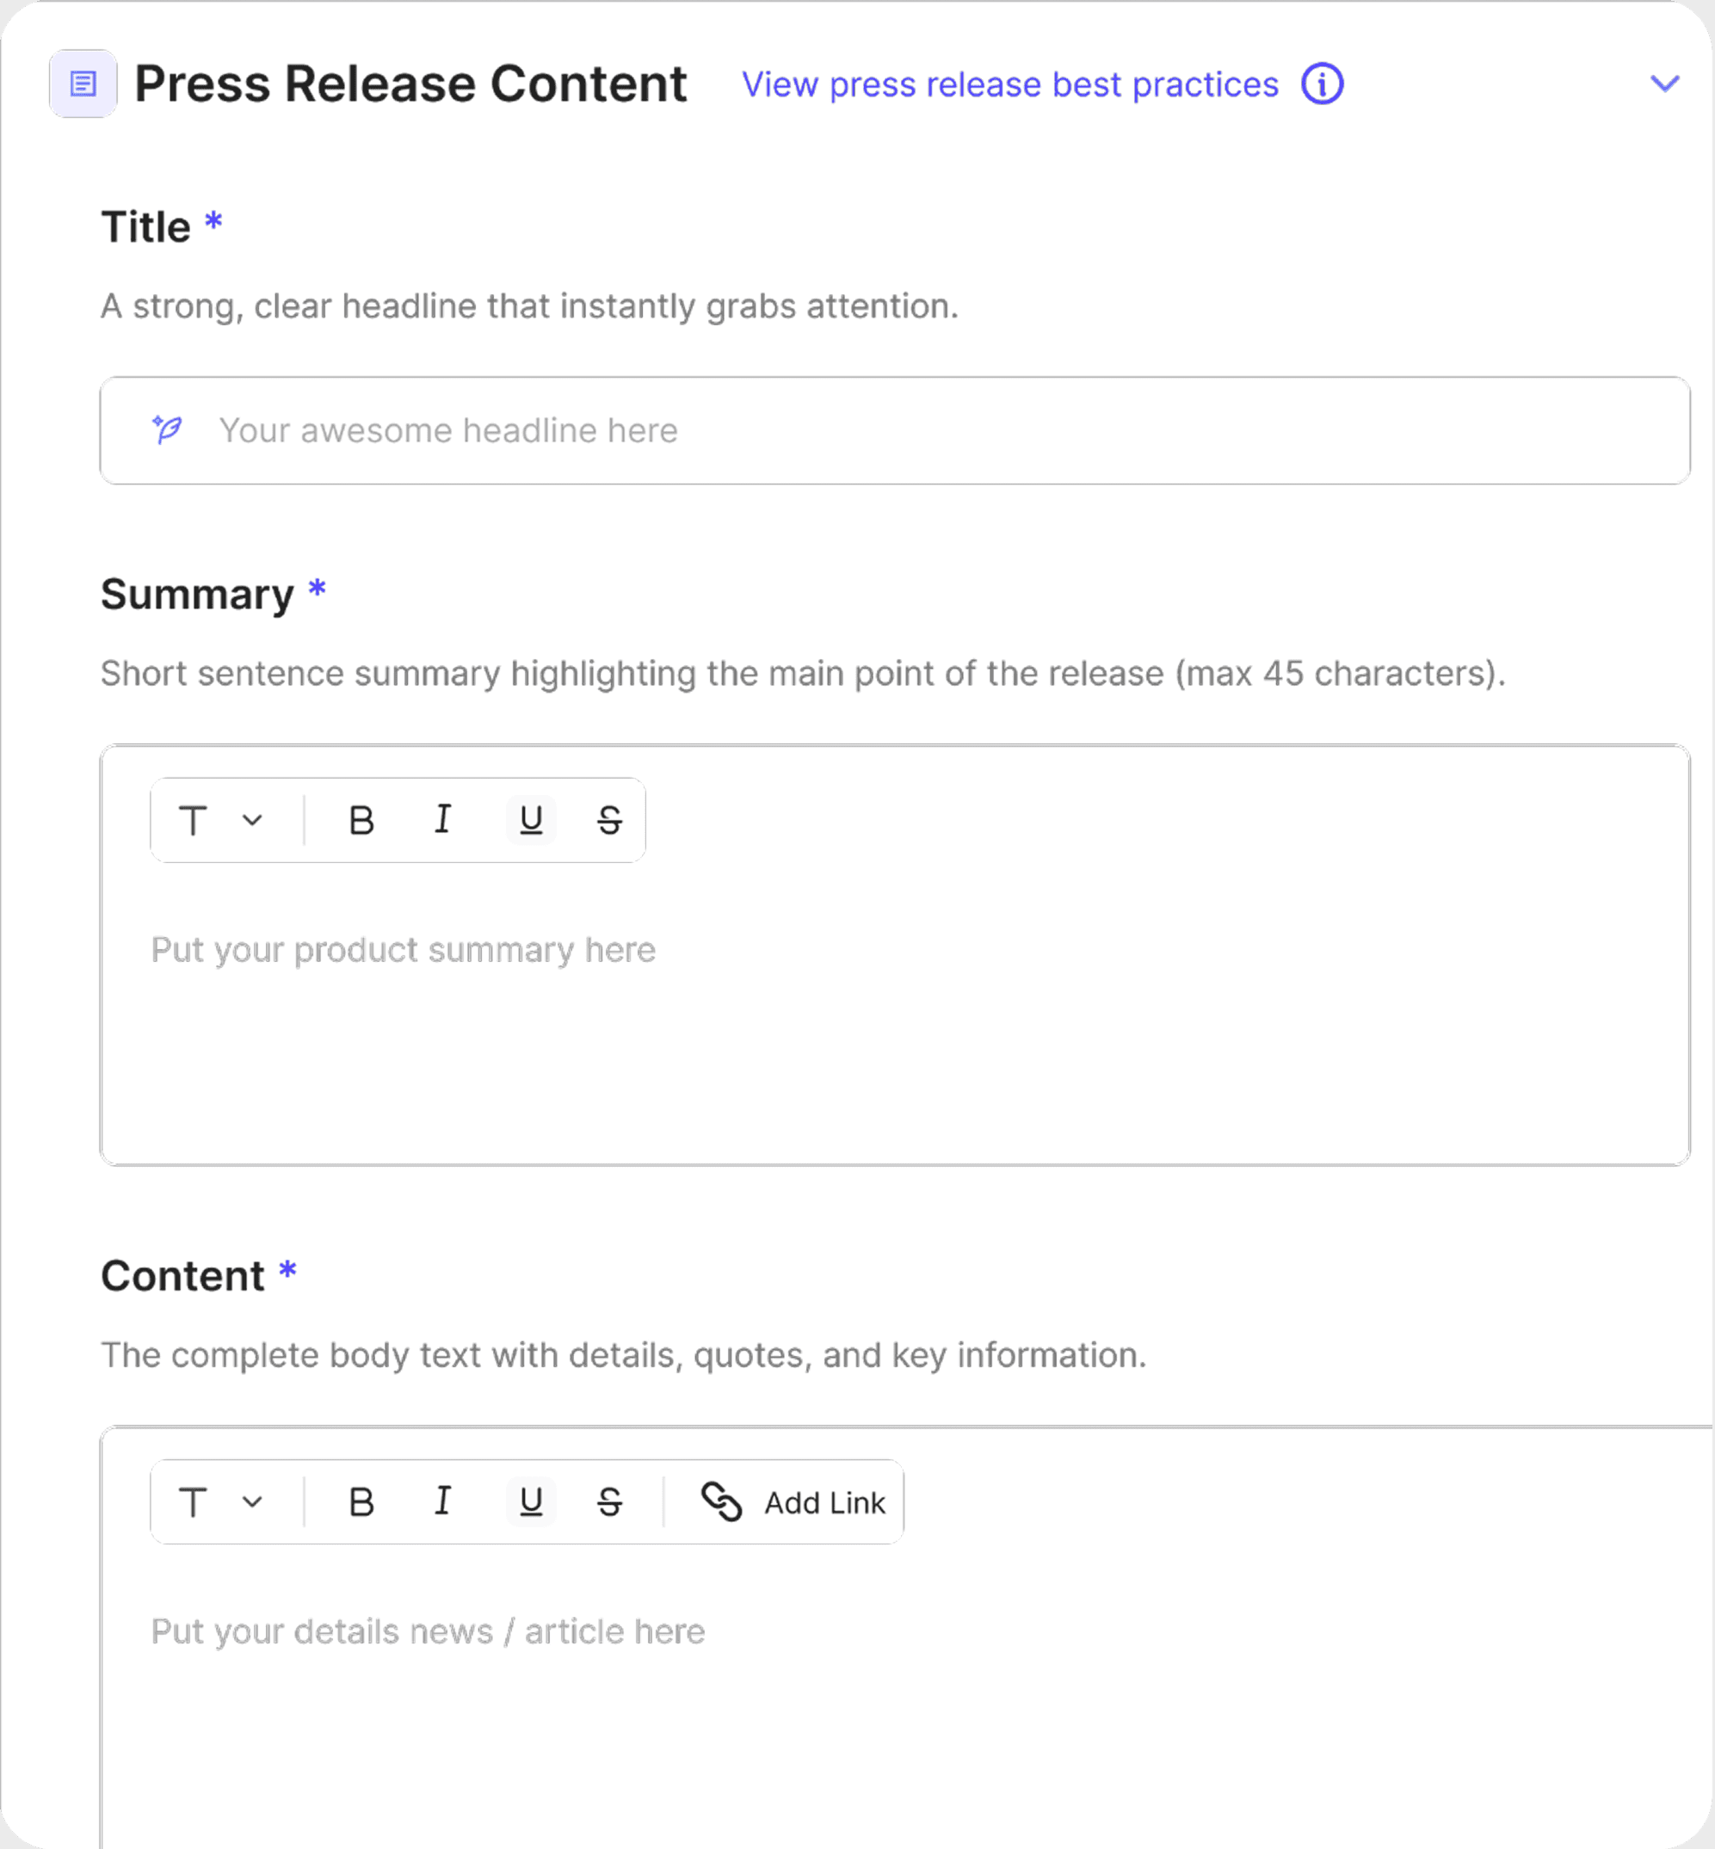This screenshot has width=1715, height=1849.
Task: Collapse the Press Release Content section
Action: 1665,83
